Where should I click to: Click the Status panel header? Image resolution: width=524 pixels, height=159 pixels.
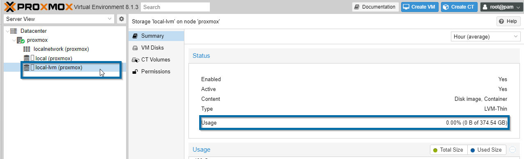click(x=354, y=56)
